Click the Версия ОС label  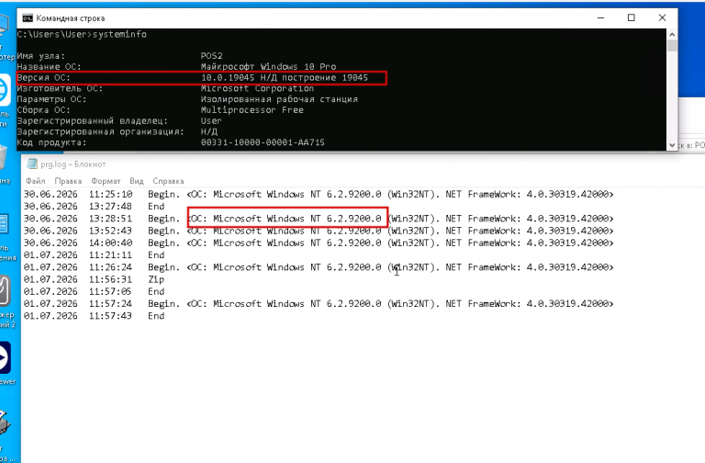(x=44, y=77)
